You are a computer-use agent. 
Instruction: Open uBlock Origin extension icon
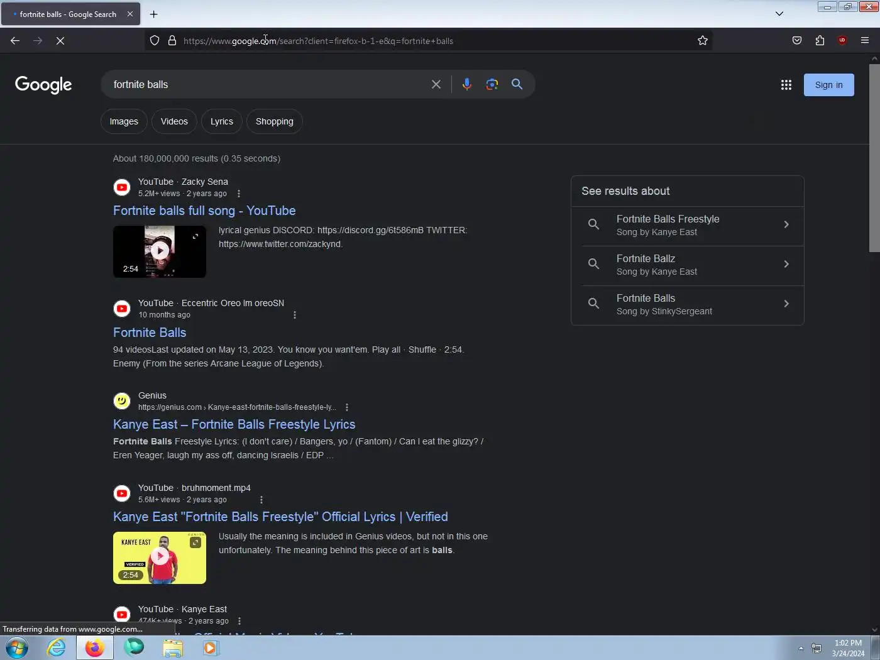tap(842, 41)
